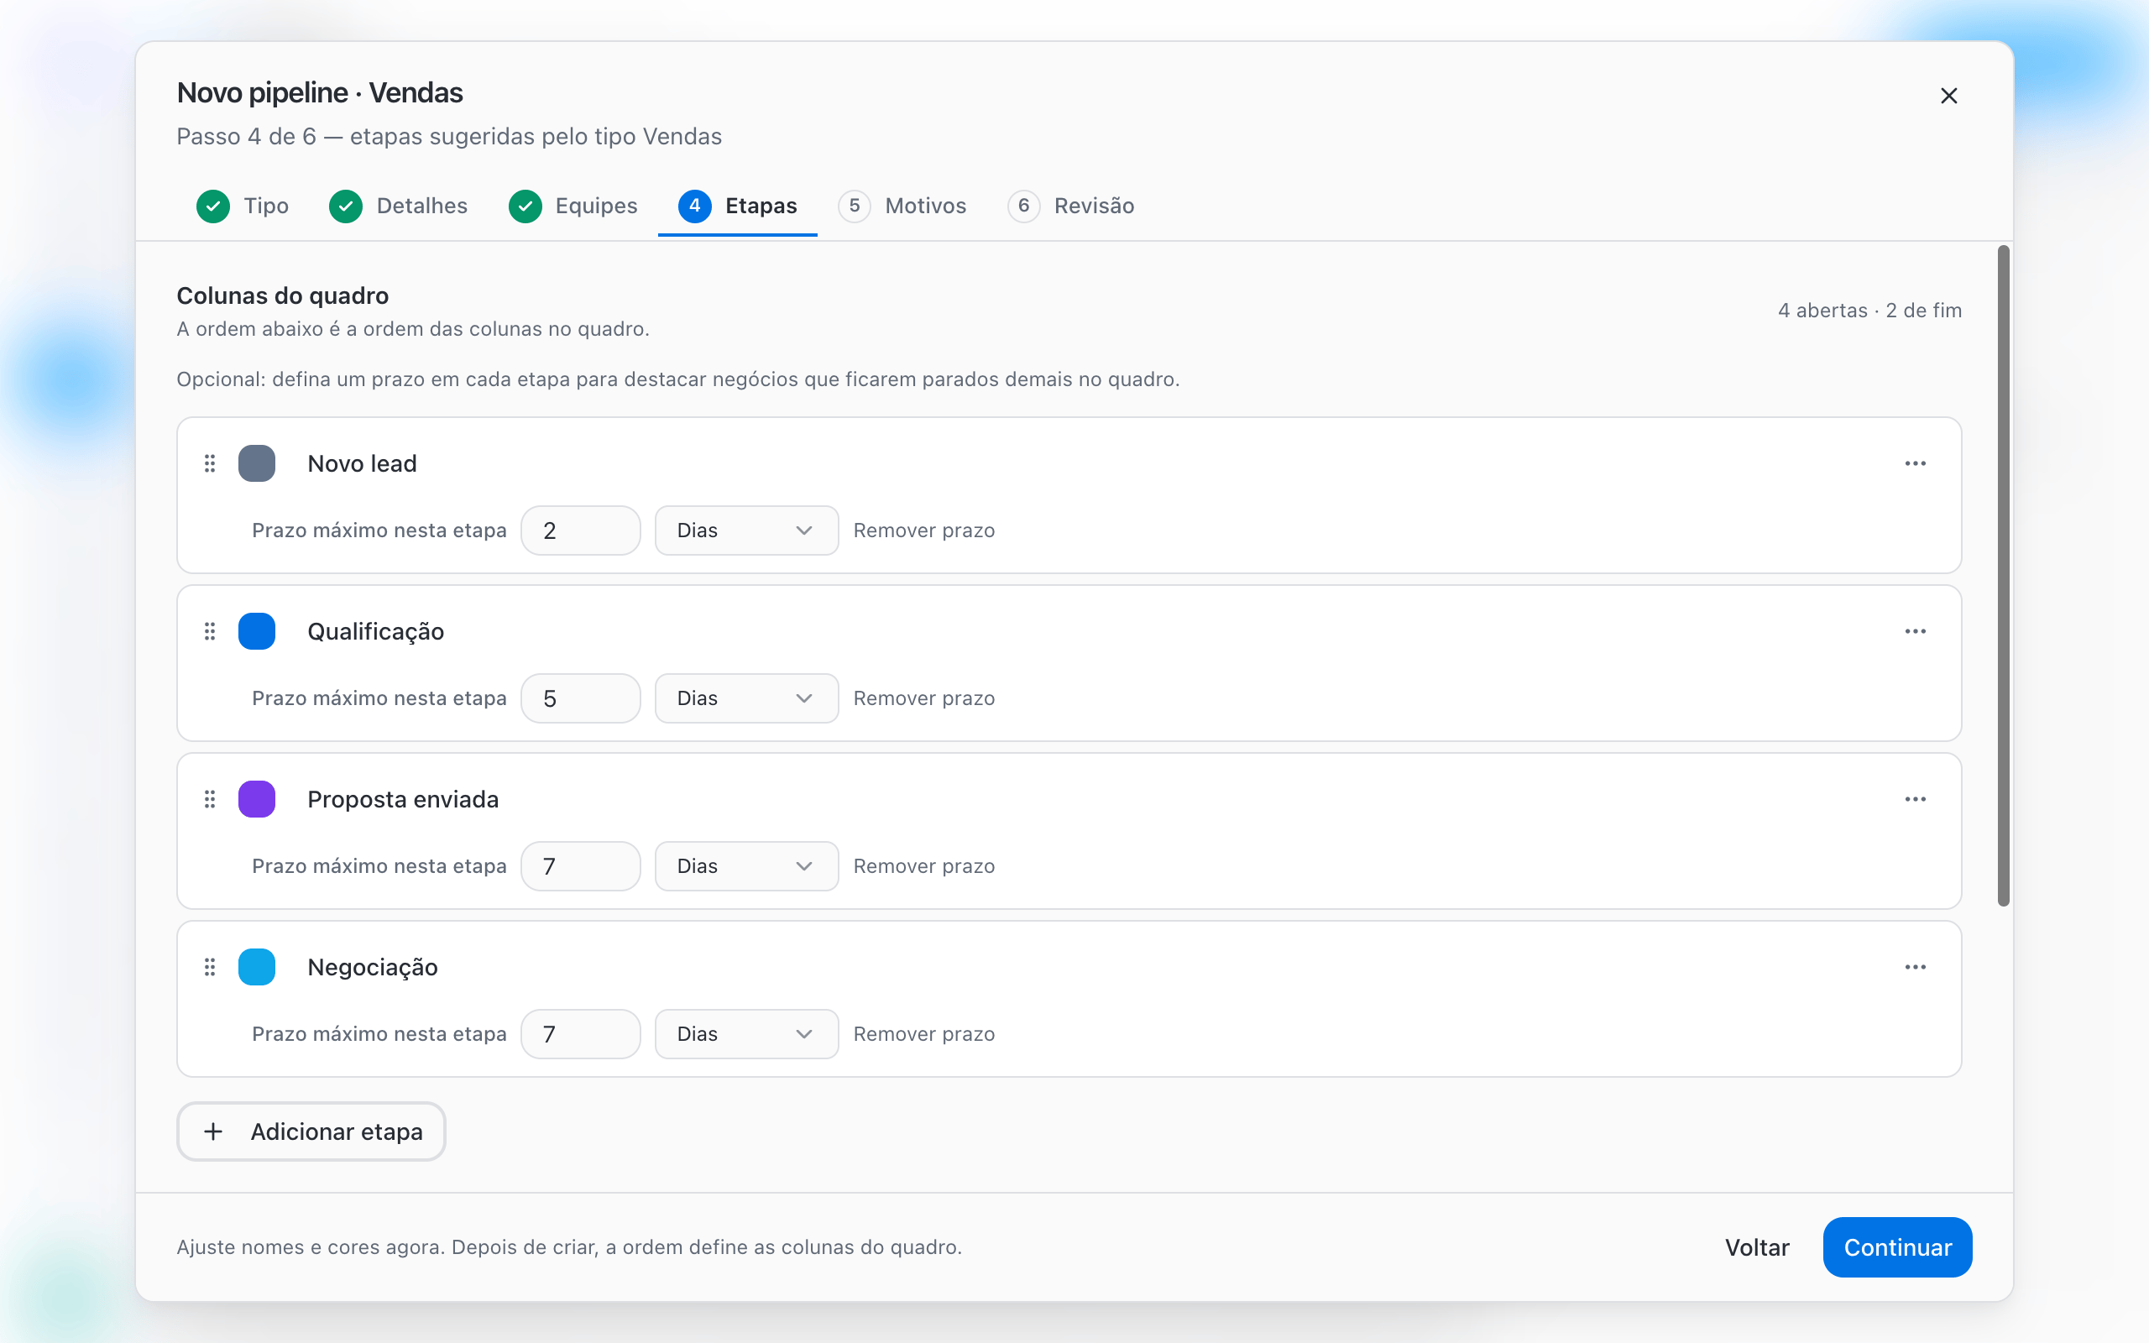Select the Etapas step tab
This screenshot has height=1343, width=2149.
[x=738, y=206]
